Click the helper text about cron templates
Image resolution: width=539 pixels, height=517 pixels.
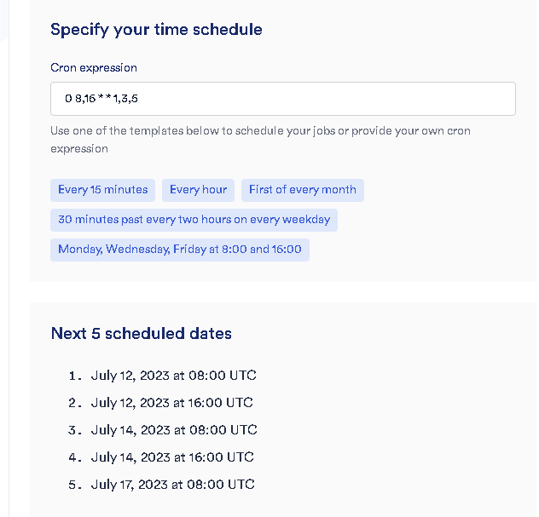pyautogui.click(x=260, y=140)
